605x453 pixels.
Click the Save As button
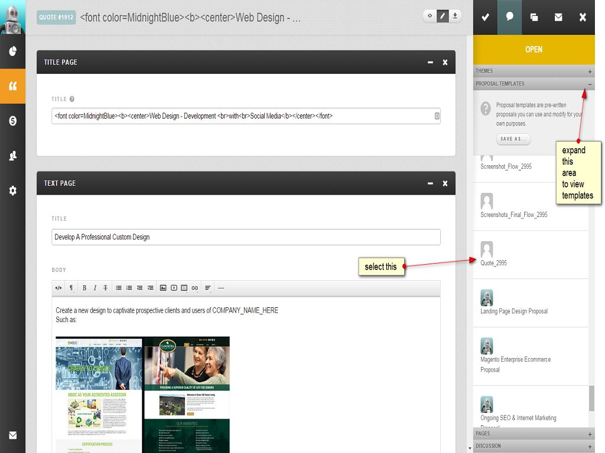tap(513, 139)
